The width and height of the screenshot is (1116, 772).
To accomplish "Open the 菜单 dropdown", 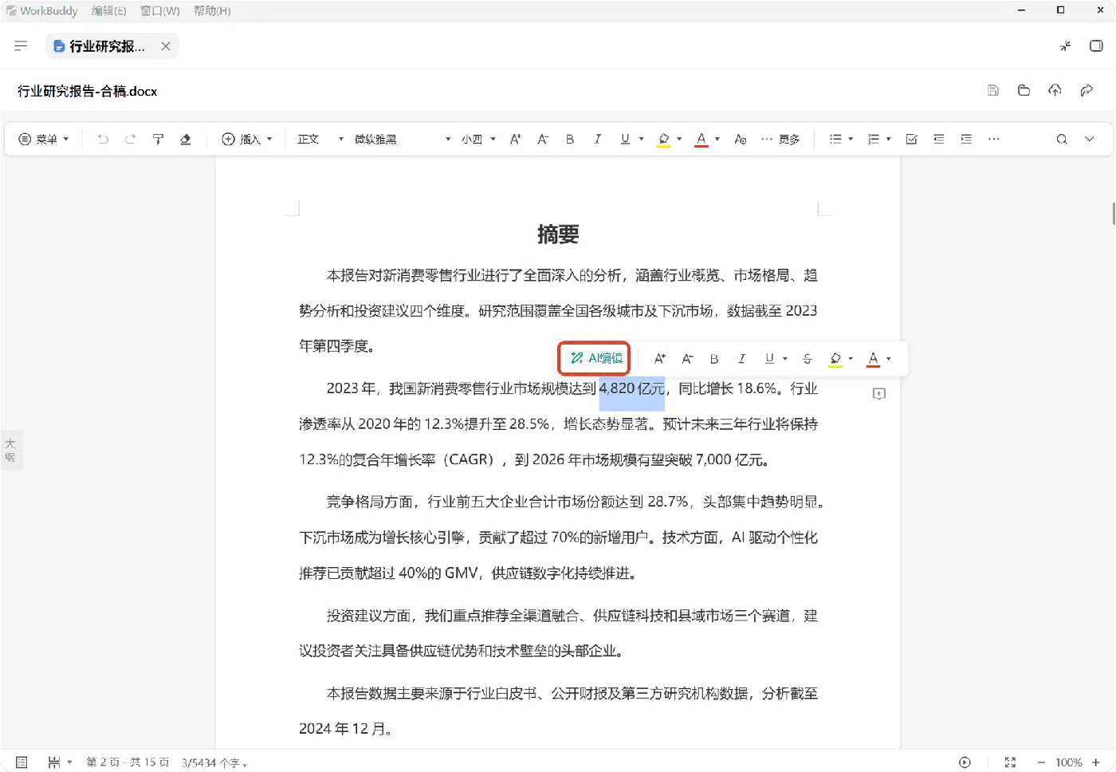I will (x=44, y=140).
